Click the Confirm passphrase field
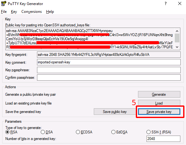The height and width of the screenshot is (145, 186). click(x=109, y=78)
